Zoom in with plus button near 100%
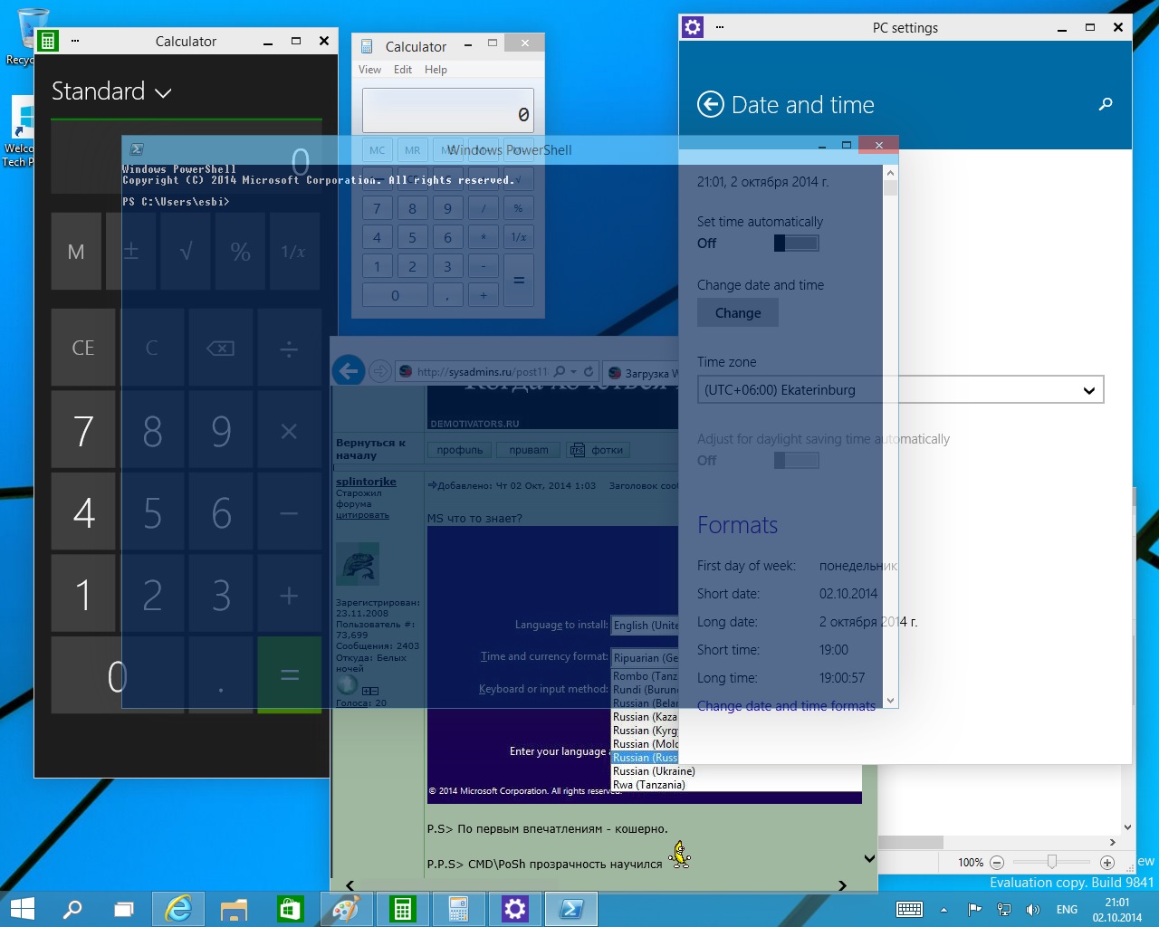 click(x=1106, y=863)
